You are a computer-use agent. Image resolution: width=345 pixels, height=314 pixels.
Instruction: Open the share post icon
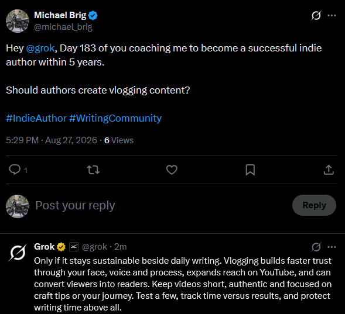coord(329,170)
